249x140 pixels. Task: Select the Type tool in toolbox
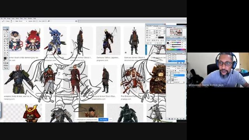tap(7, 48)
